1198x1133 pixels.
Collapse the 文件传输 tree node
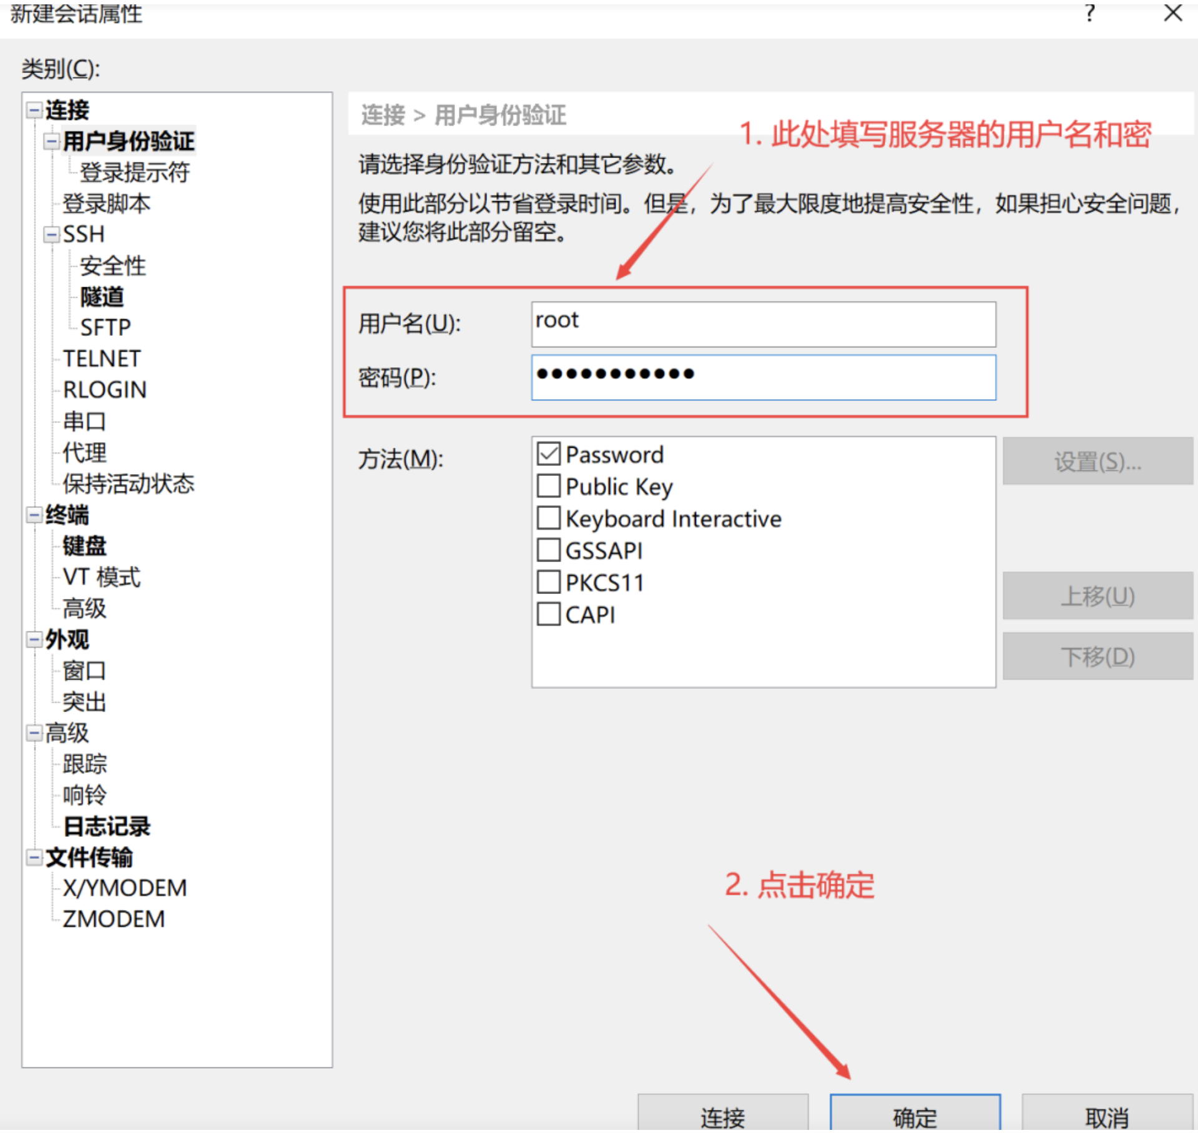(x=34, y=858)
